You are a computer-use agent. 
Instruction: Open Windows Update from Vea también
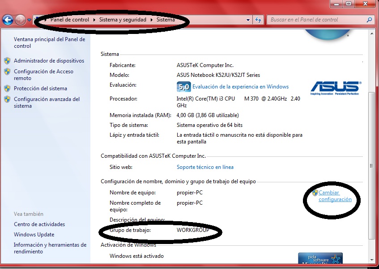(x=34, y=235)
